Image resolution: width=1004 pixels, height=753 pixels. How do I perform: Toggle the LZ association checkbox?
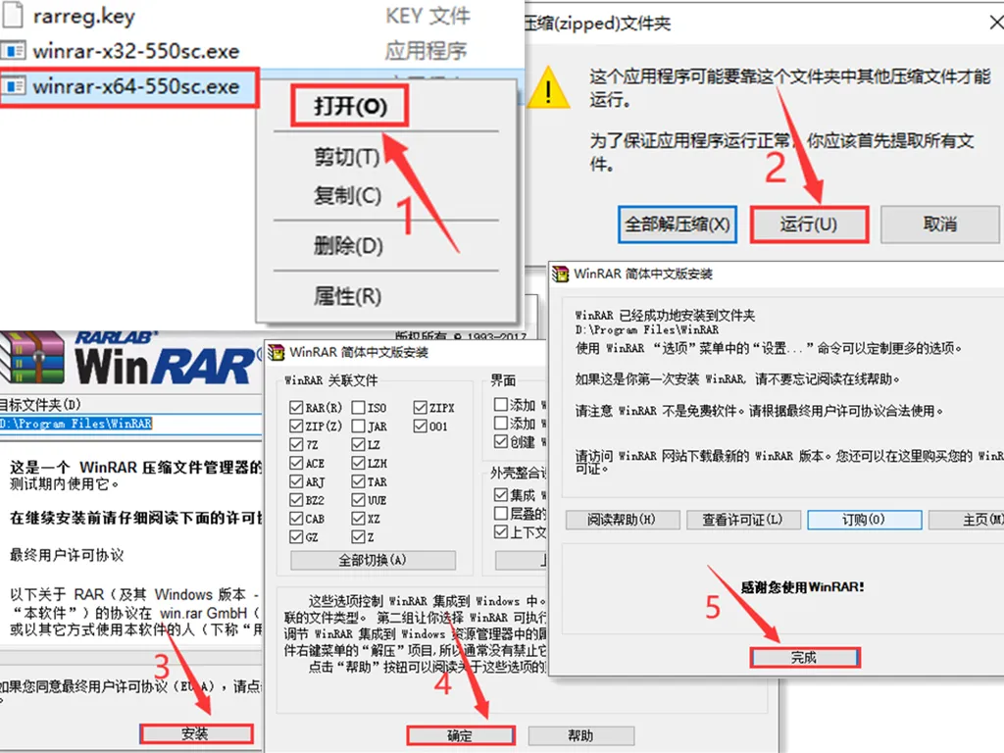tap(358, 444)
